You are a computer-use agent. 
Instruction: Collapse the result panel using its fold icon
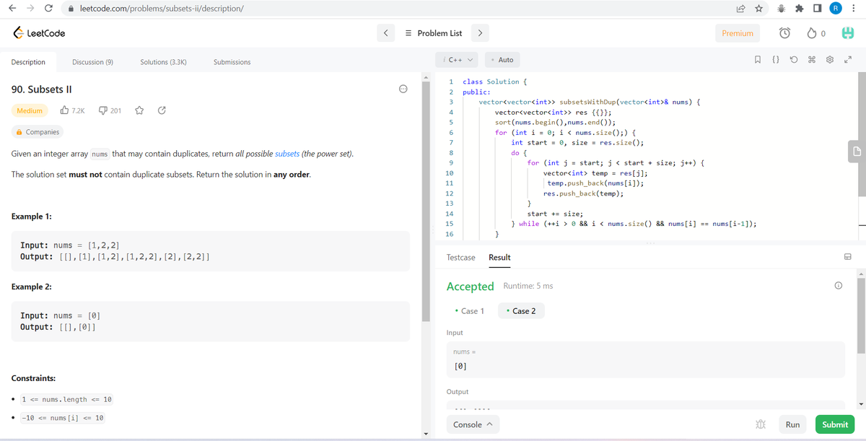tap(848, 258)
